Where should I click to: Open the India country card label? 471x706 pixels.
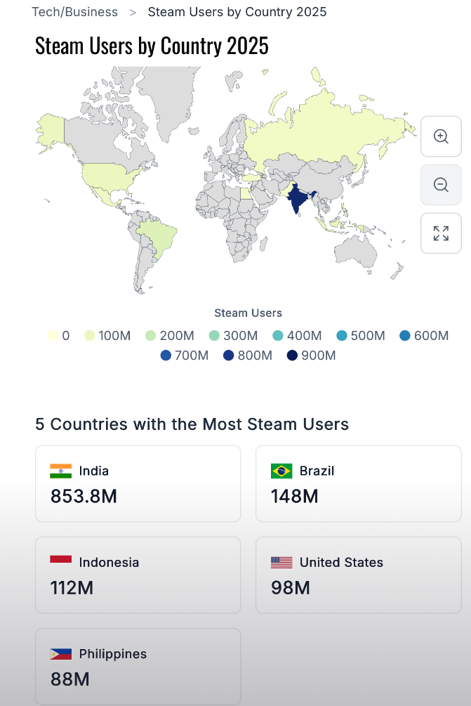pyautogui.click(x=94, y=471)
